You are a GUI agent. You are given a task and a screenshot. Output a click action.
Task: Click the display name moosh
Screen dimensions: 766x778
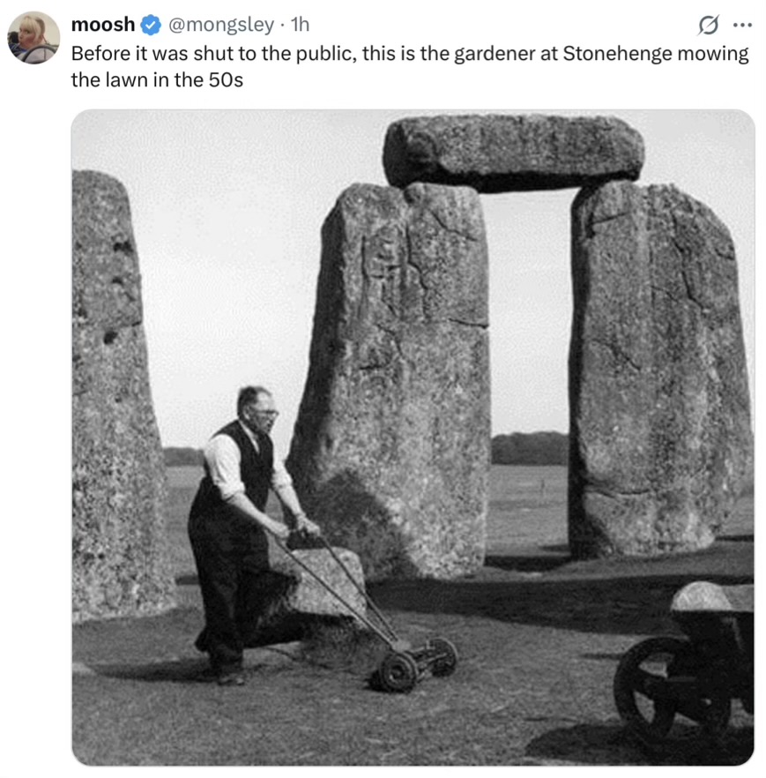click(103, 25)
